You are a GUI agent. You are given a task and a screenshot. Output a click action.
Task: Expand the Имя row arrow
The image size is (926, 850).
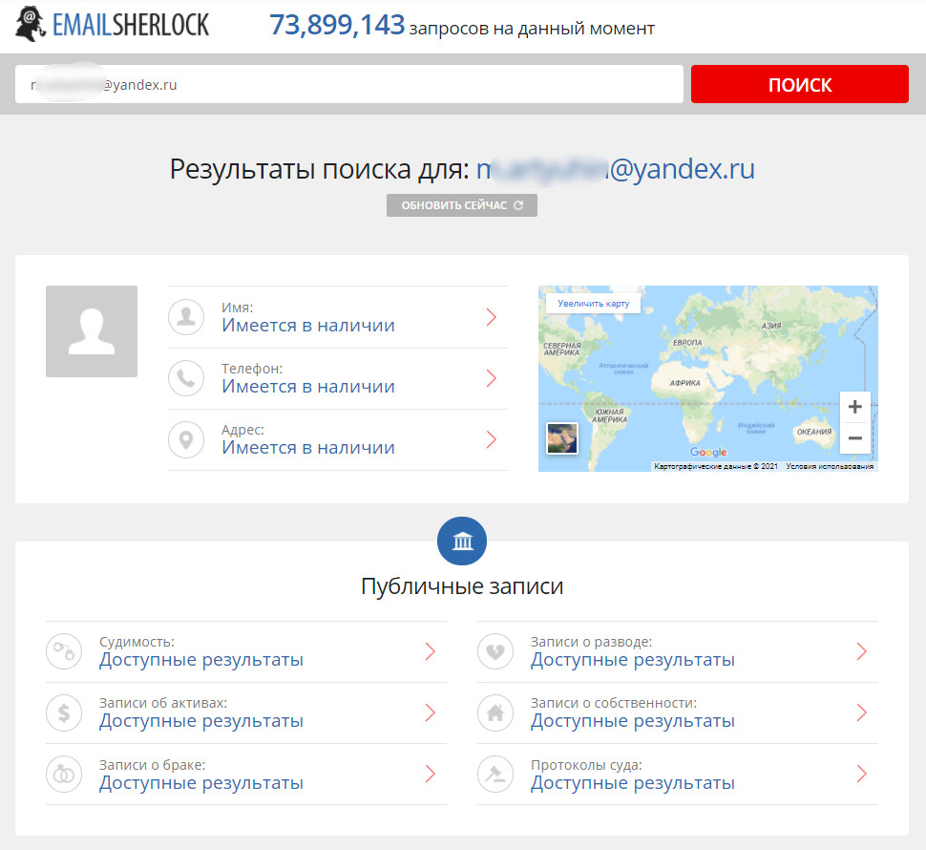(492, 317)
